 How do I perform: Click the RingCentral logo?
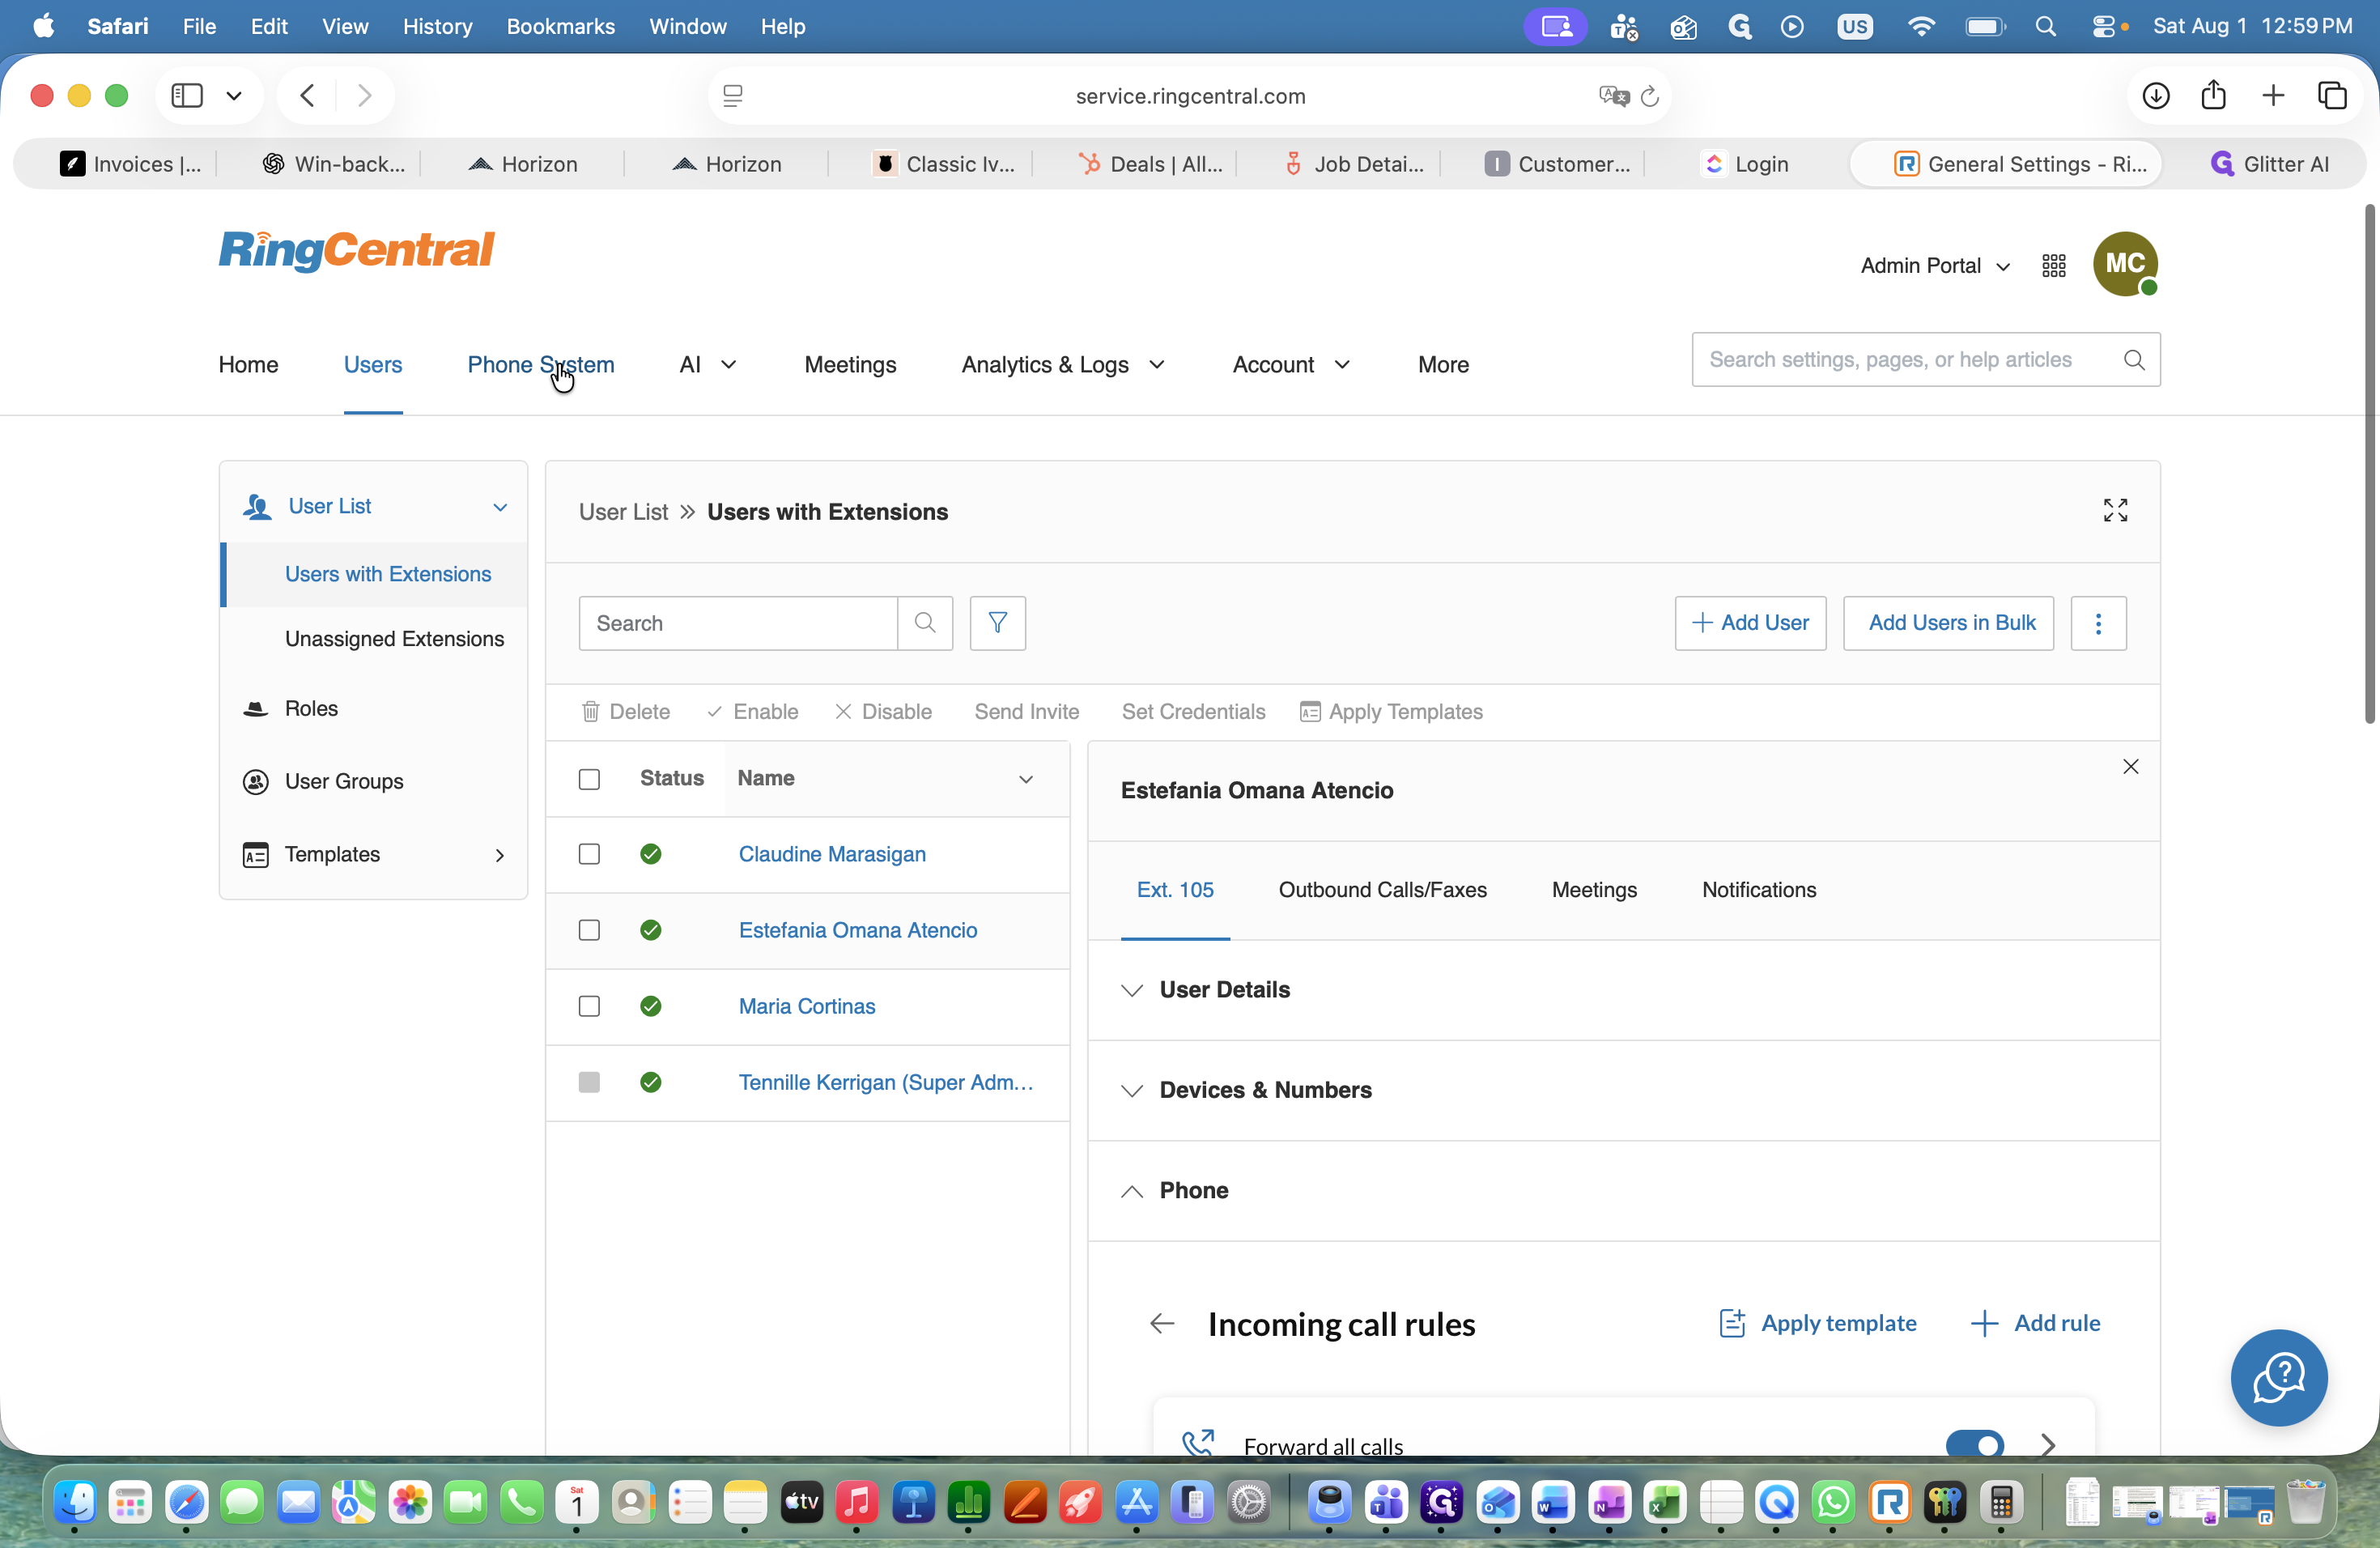point(357,250)
